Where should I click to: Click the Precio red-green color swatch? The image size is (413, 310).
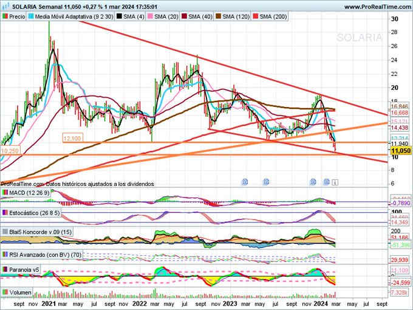click(5, 16)
